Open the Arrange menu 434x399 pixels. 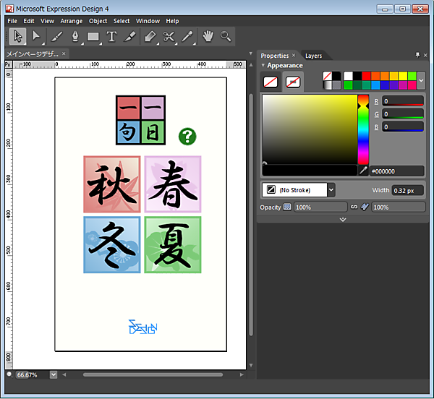[x=72, y=21]
